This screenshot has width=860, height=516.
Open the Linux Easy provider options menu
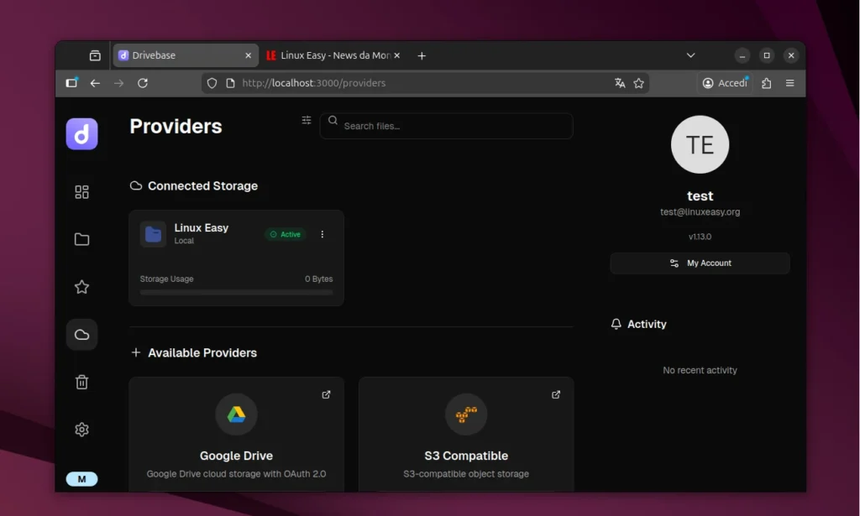click(322, 234)
